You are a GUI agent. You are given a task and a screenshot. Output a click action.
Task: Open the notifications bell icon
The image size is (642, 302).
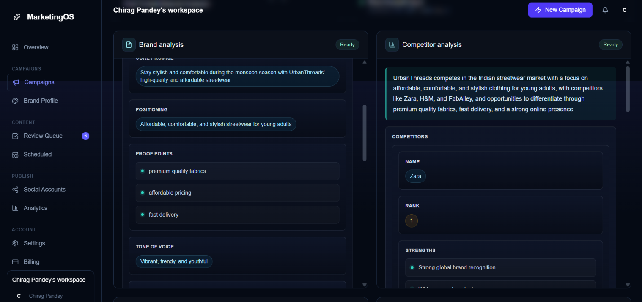(x=605, y=10)
